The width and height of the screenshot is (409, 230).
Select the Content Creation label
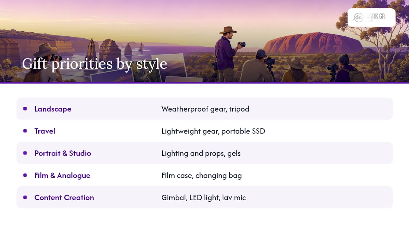64,197
